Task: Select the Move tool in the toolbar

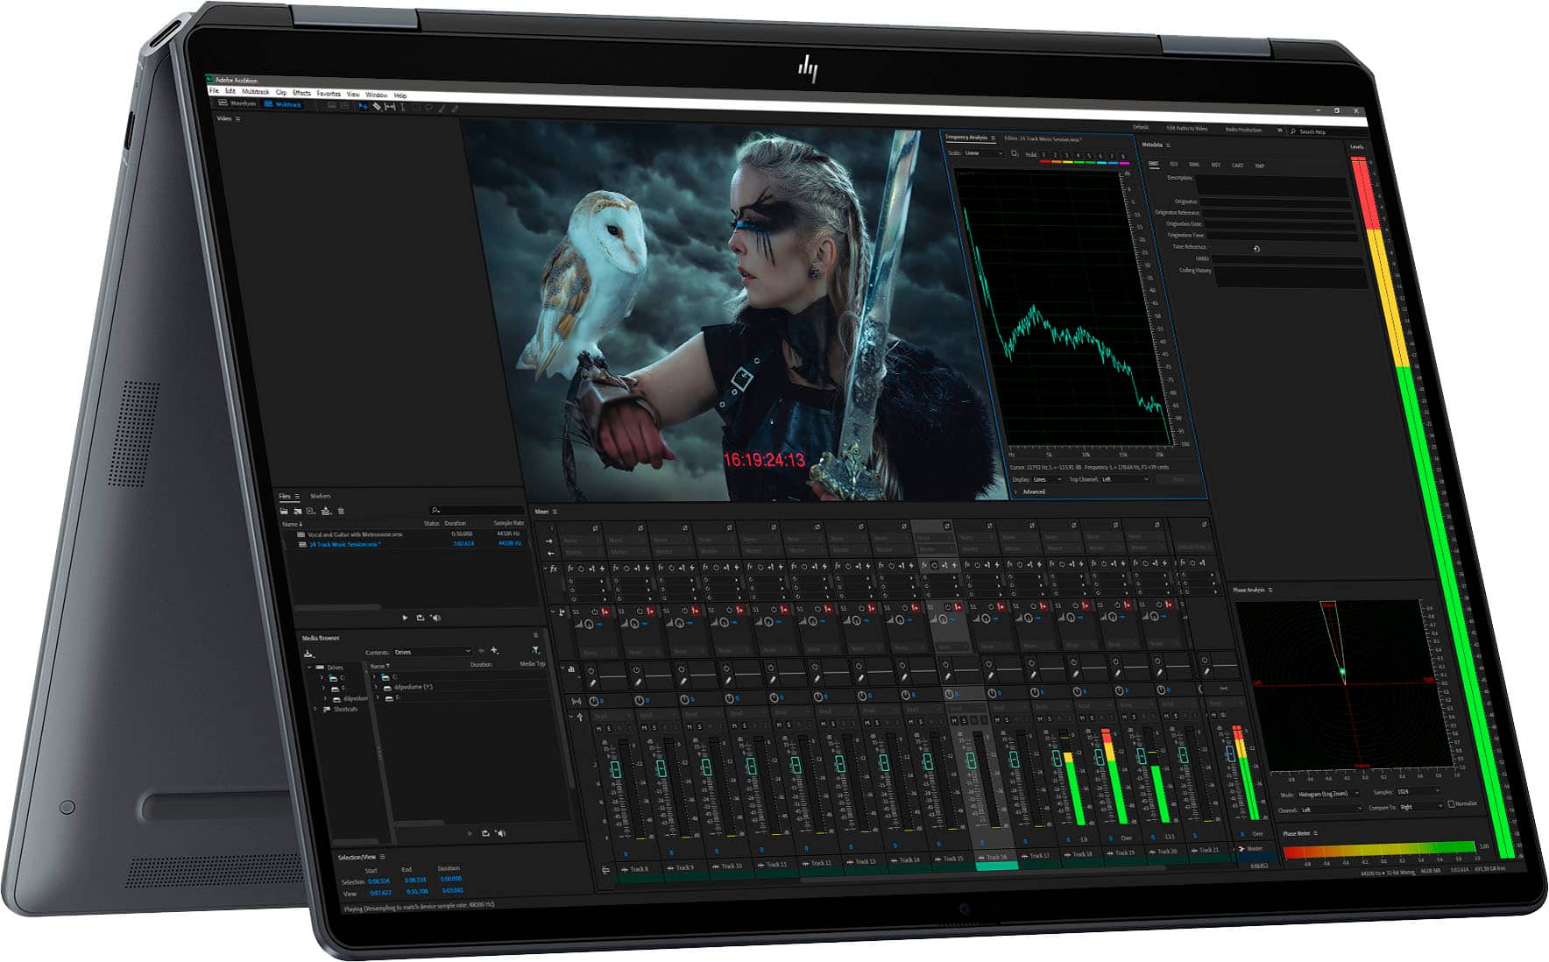Action: coord(363,107)
